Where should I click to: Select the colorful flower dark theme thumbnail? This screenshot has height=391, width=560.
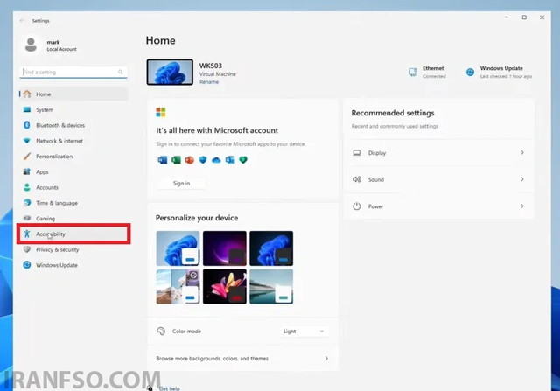(x=225, y=286)
